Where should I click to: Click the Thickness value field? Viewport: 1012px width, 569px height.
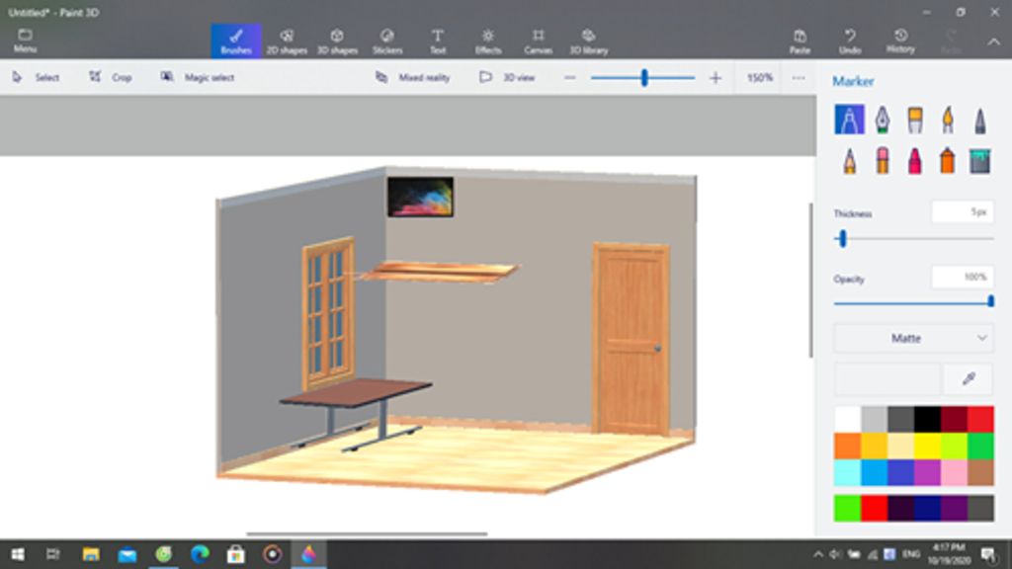[963, 212]
